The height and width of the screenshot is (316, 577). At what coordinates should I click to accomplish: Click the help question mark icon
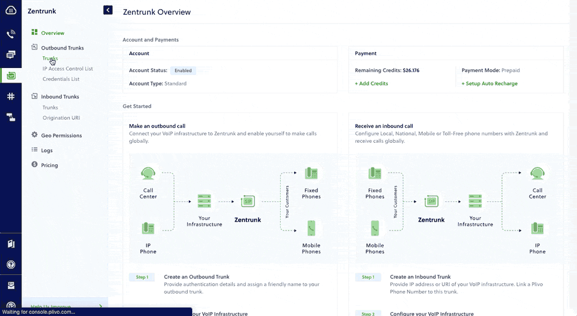[x=11, y=264]
